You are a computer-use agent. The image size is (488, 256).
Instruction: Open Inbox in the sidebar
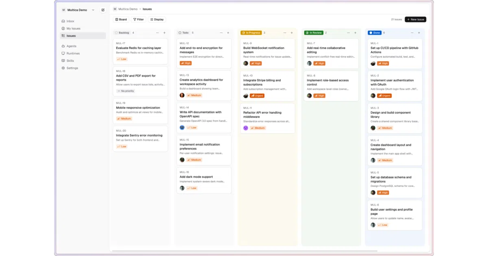(x=83, y=21)
